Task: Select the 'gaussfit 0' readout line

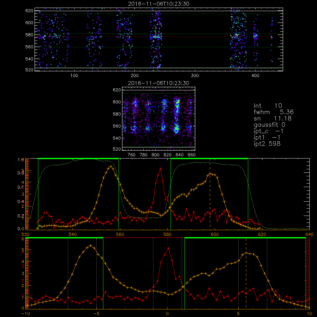Action: [269, 125]
